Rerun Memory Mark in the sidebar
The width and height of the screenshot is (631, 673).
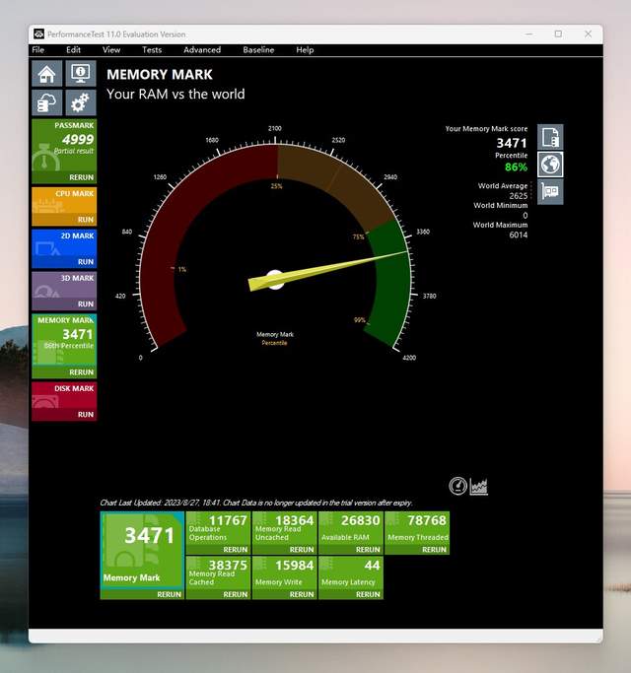pos(81,372)
